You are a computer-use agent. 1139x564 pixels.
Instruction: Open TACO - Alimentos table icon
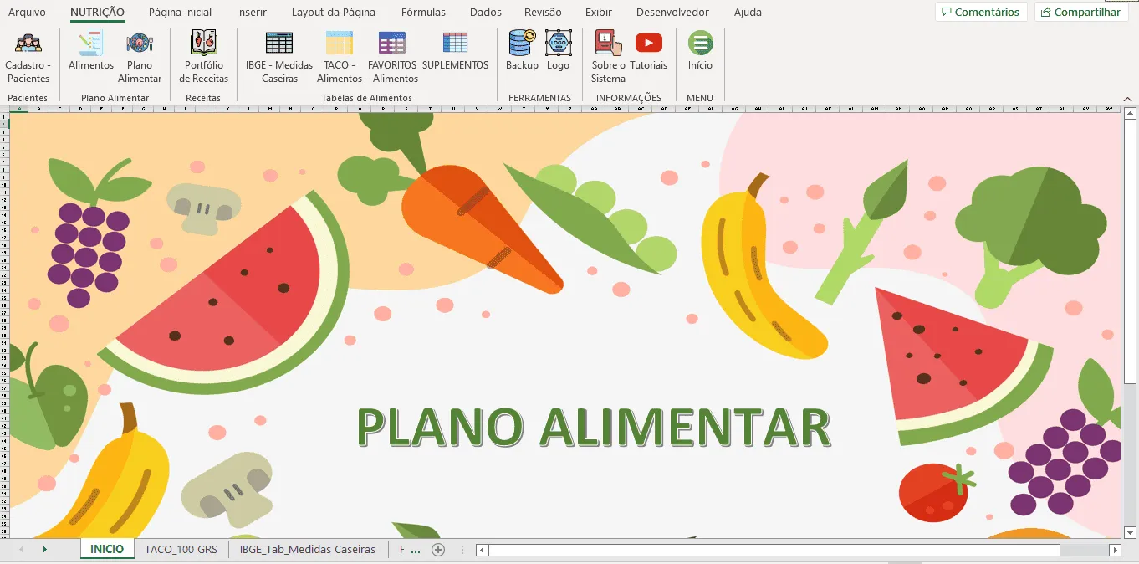pyautogui.click(x=340, y=57)
